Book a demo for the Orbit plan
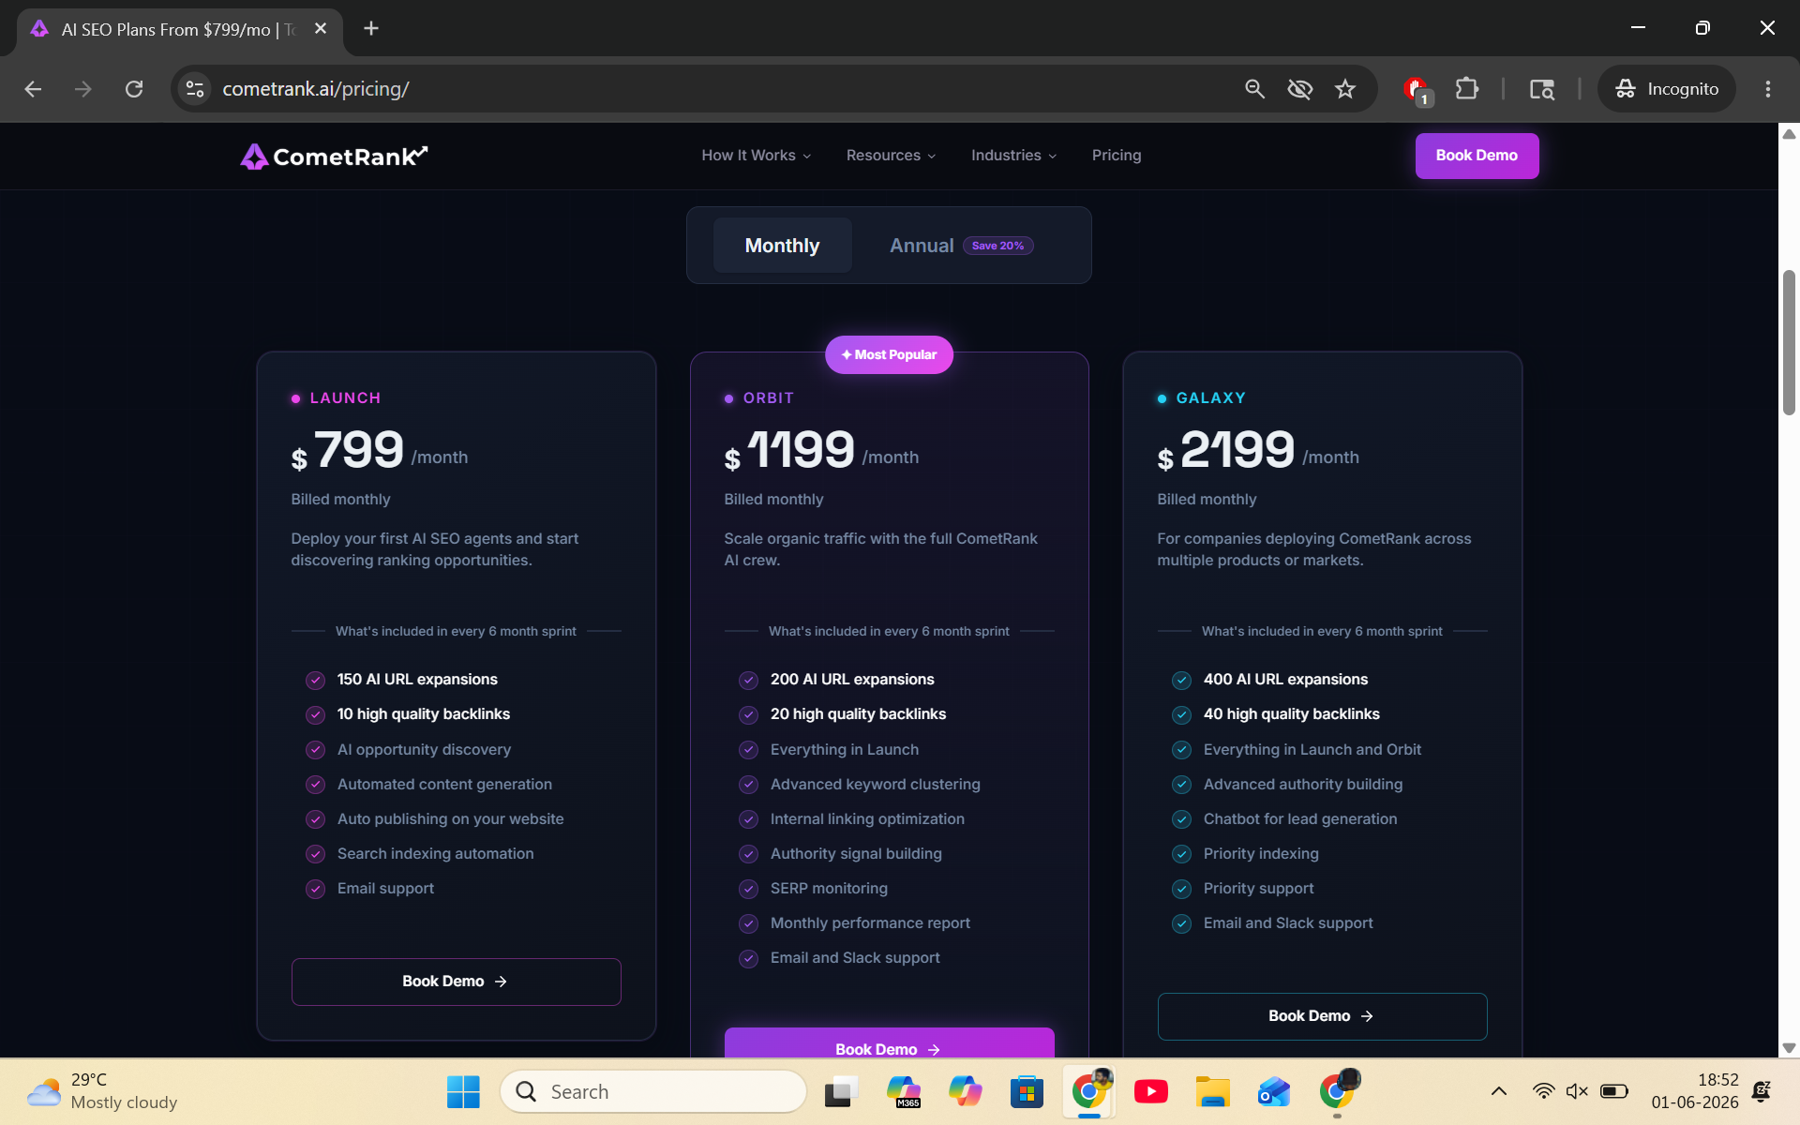 (889, 1043)
